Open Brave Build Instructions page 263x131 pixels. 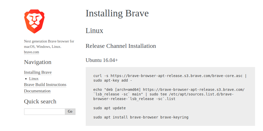coord(45,85)
